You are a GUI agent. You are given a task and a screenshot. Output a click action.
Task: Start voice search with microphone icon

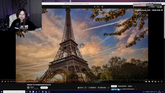(x=102, y=7)
